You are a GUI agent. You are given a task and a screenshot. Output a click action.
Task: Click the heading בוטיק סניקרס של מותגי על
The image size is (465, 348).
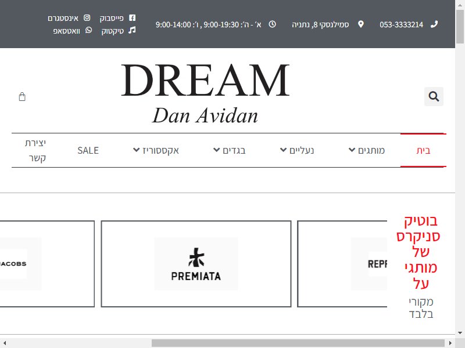point(419,252)
